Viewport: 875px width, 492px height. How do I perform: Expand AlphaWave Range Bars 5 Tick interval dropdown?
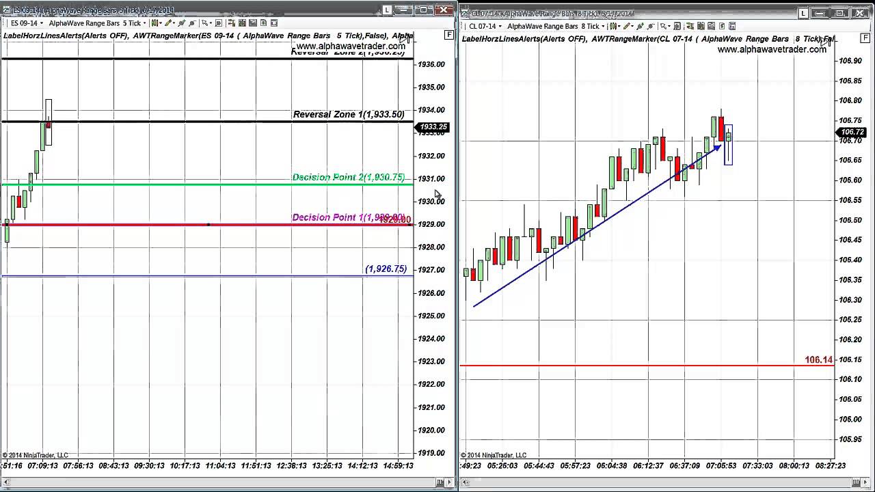(144, 23)
